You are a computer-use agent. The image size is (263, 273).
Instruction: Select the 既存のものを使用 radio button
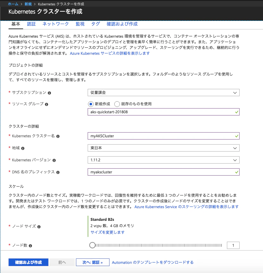click(x=117, y=104)
